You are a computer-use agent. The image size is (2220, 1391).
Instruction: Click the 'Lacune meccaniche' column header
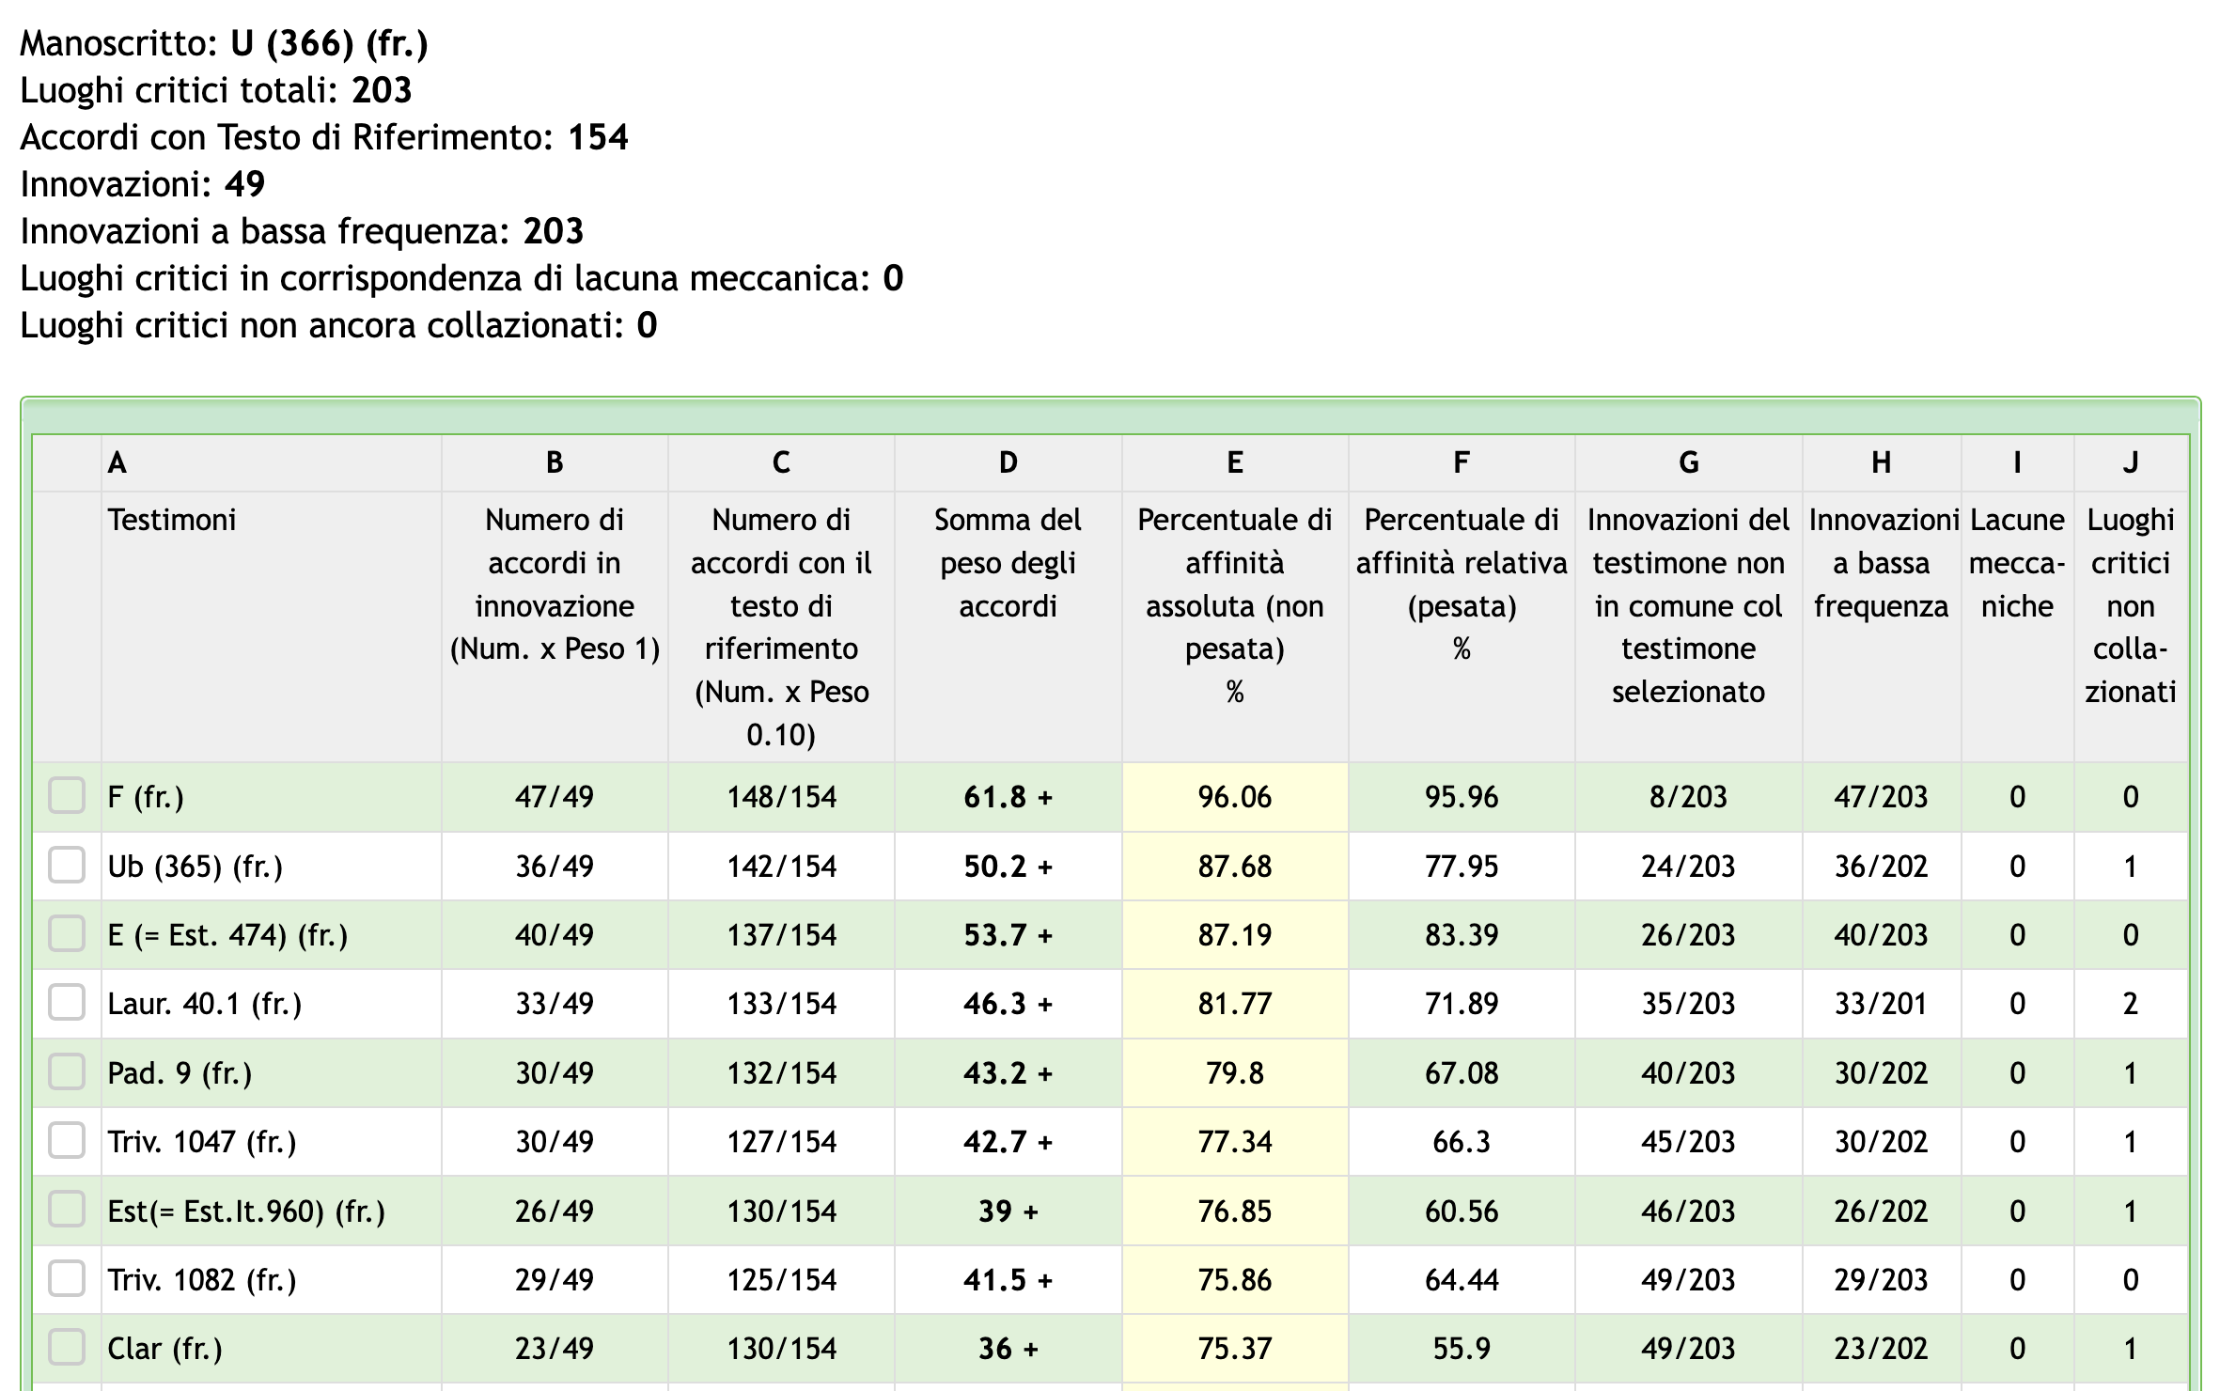tap(2017, 563)
